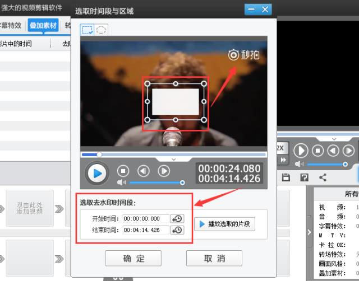
Task: Confirm with the 确定 button
Action: tap(134, 258)
